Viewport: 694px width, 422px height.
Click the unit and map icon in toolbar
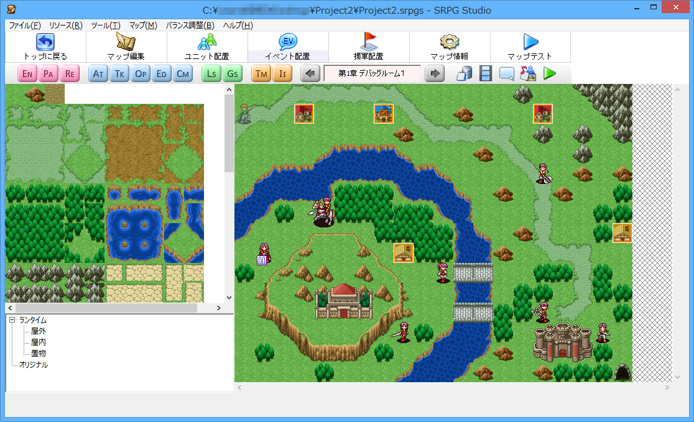(x=527, y=73)
